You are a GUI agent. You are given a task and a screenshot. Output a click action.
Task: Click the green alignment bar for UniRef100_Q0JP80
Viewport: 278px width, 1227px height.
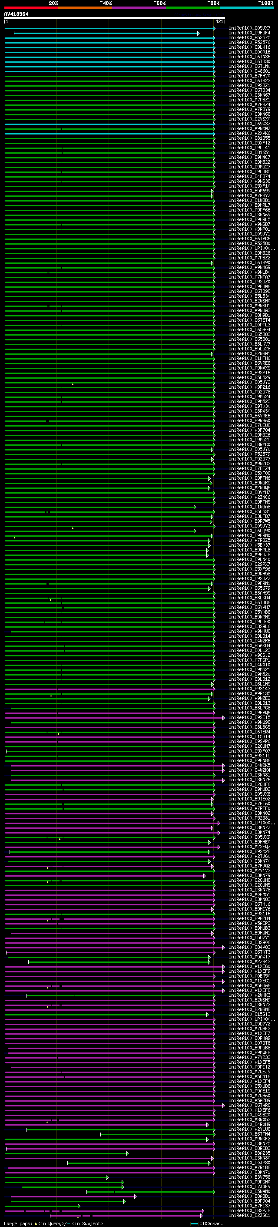(x=139, y=1163)
